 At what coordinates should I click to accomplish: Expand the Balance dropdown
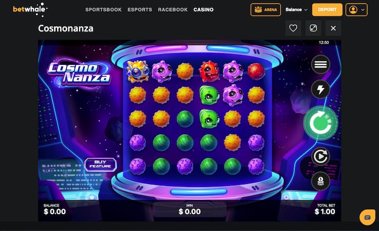click(297, 10)
